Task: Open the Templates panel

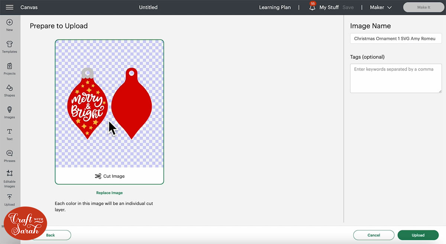Action: point(10,47)
